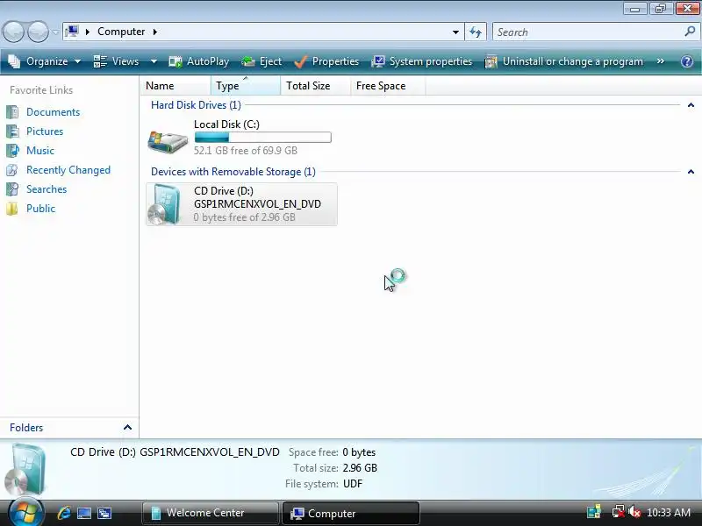Select the Local Disk (C:) drive icon
The image size is (702, 526).
click(x=168, y=141)
